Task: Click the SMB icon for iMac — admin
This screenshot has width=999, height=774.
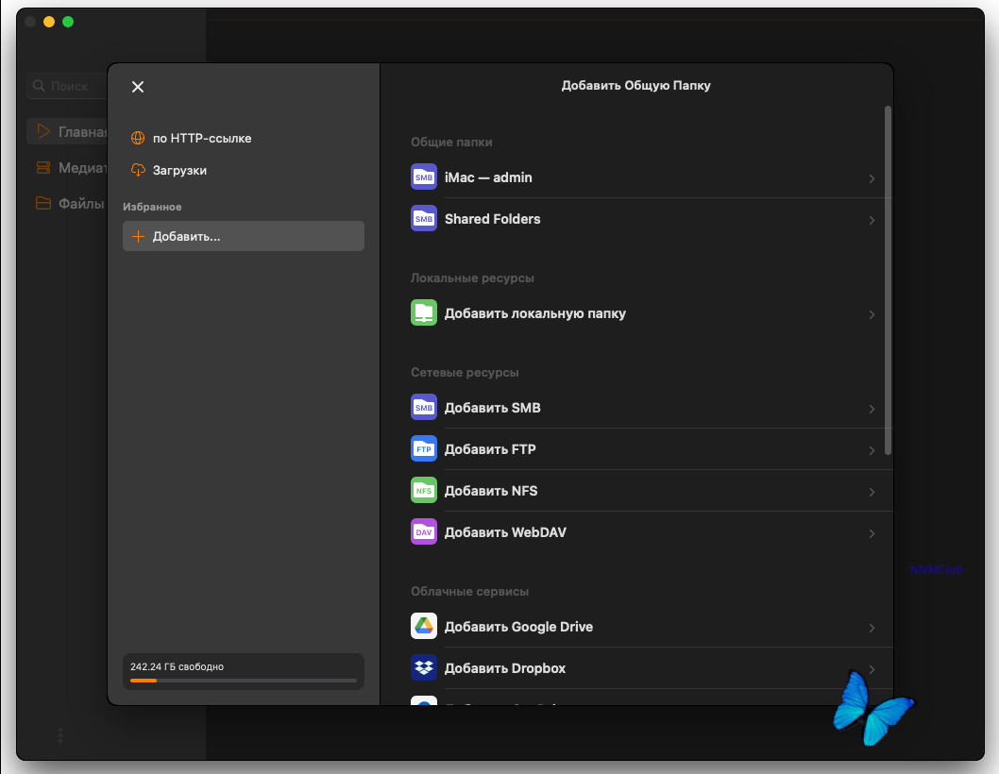Action: coord(424,177)
